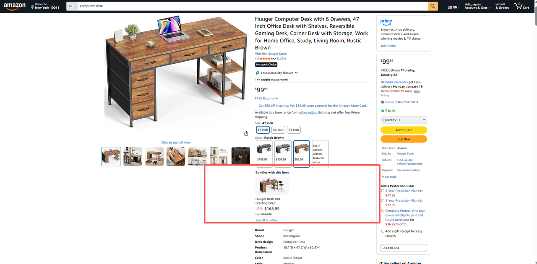Click the US flag language icon
The height and width of the screenshot is (264, 537).
[450, 8]
